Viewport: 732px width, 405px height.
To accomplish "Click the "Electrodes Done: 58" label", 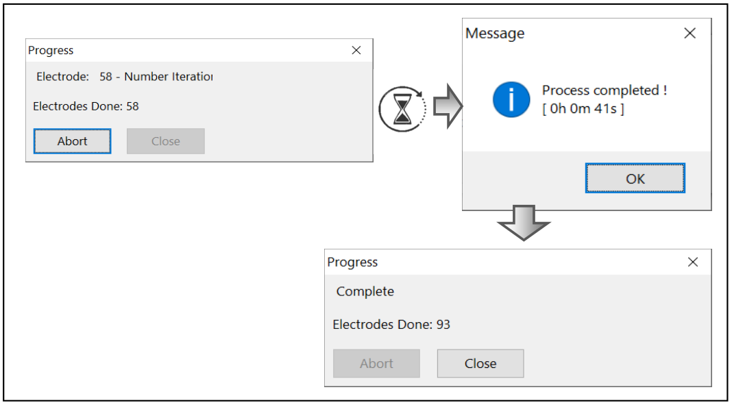I will pos(86,106).
